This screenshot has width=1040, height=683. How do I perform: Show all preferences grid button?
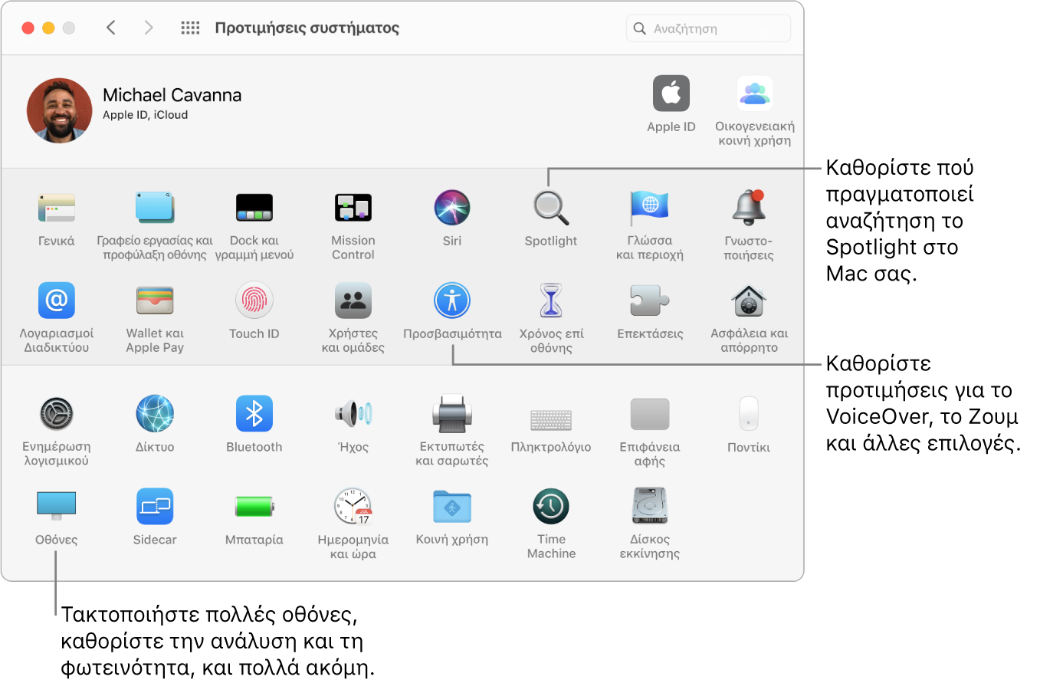(190, 28)
